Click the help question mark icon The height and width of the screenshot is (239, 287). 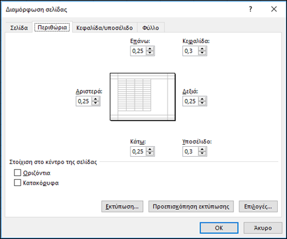point(251,9)
